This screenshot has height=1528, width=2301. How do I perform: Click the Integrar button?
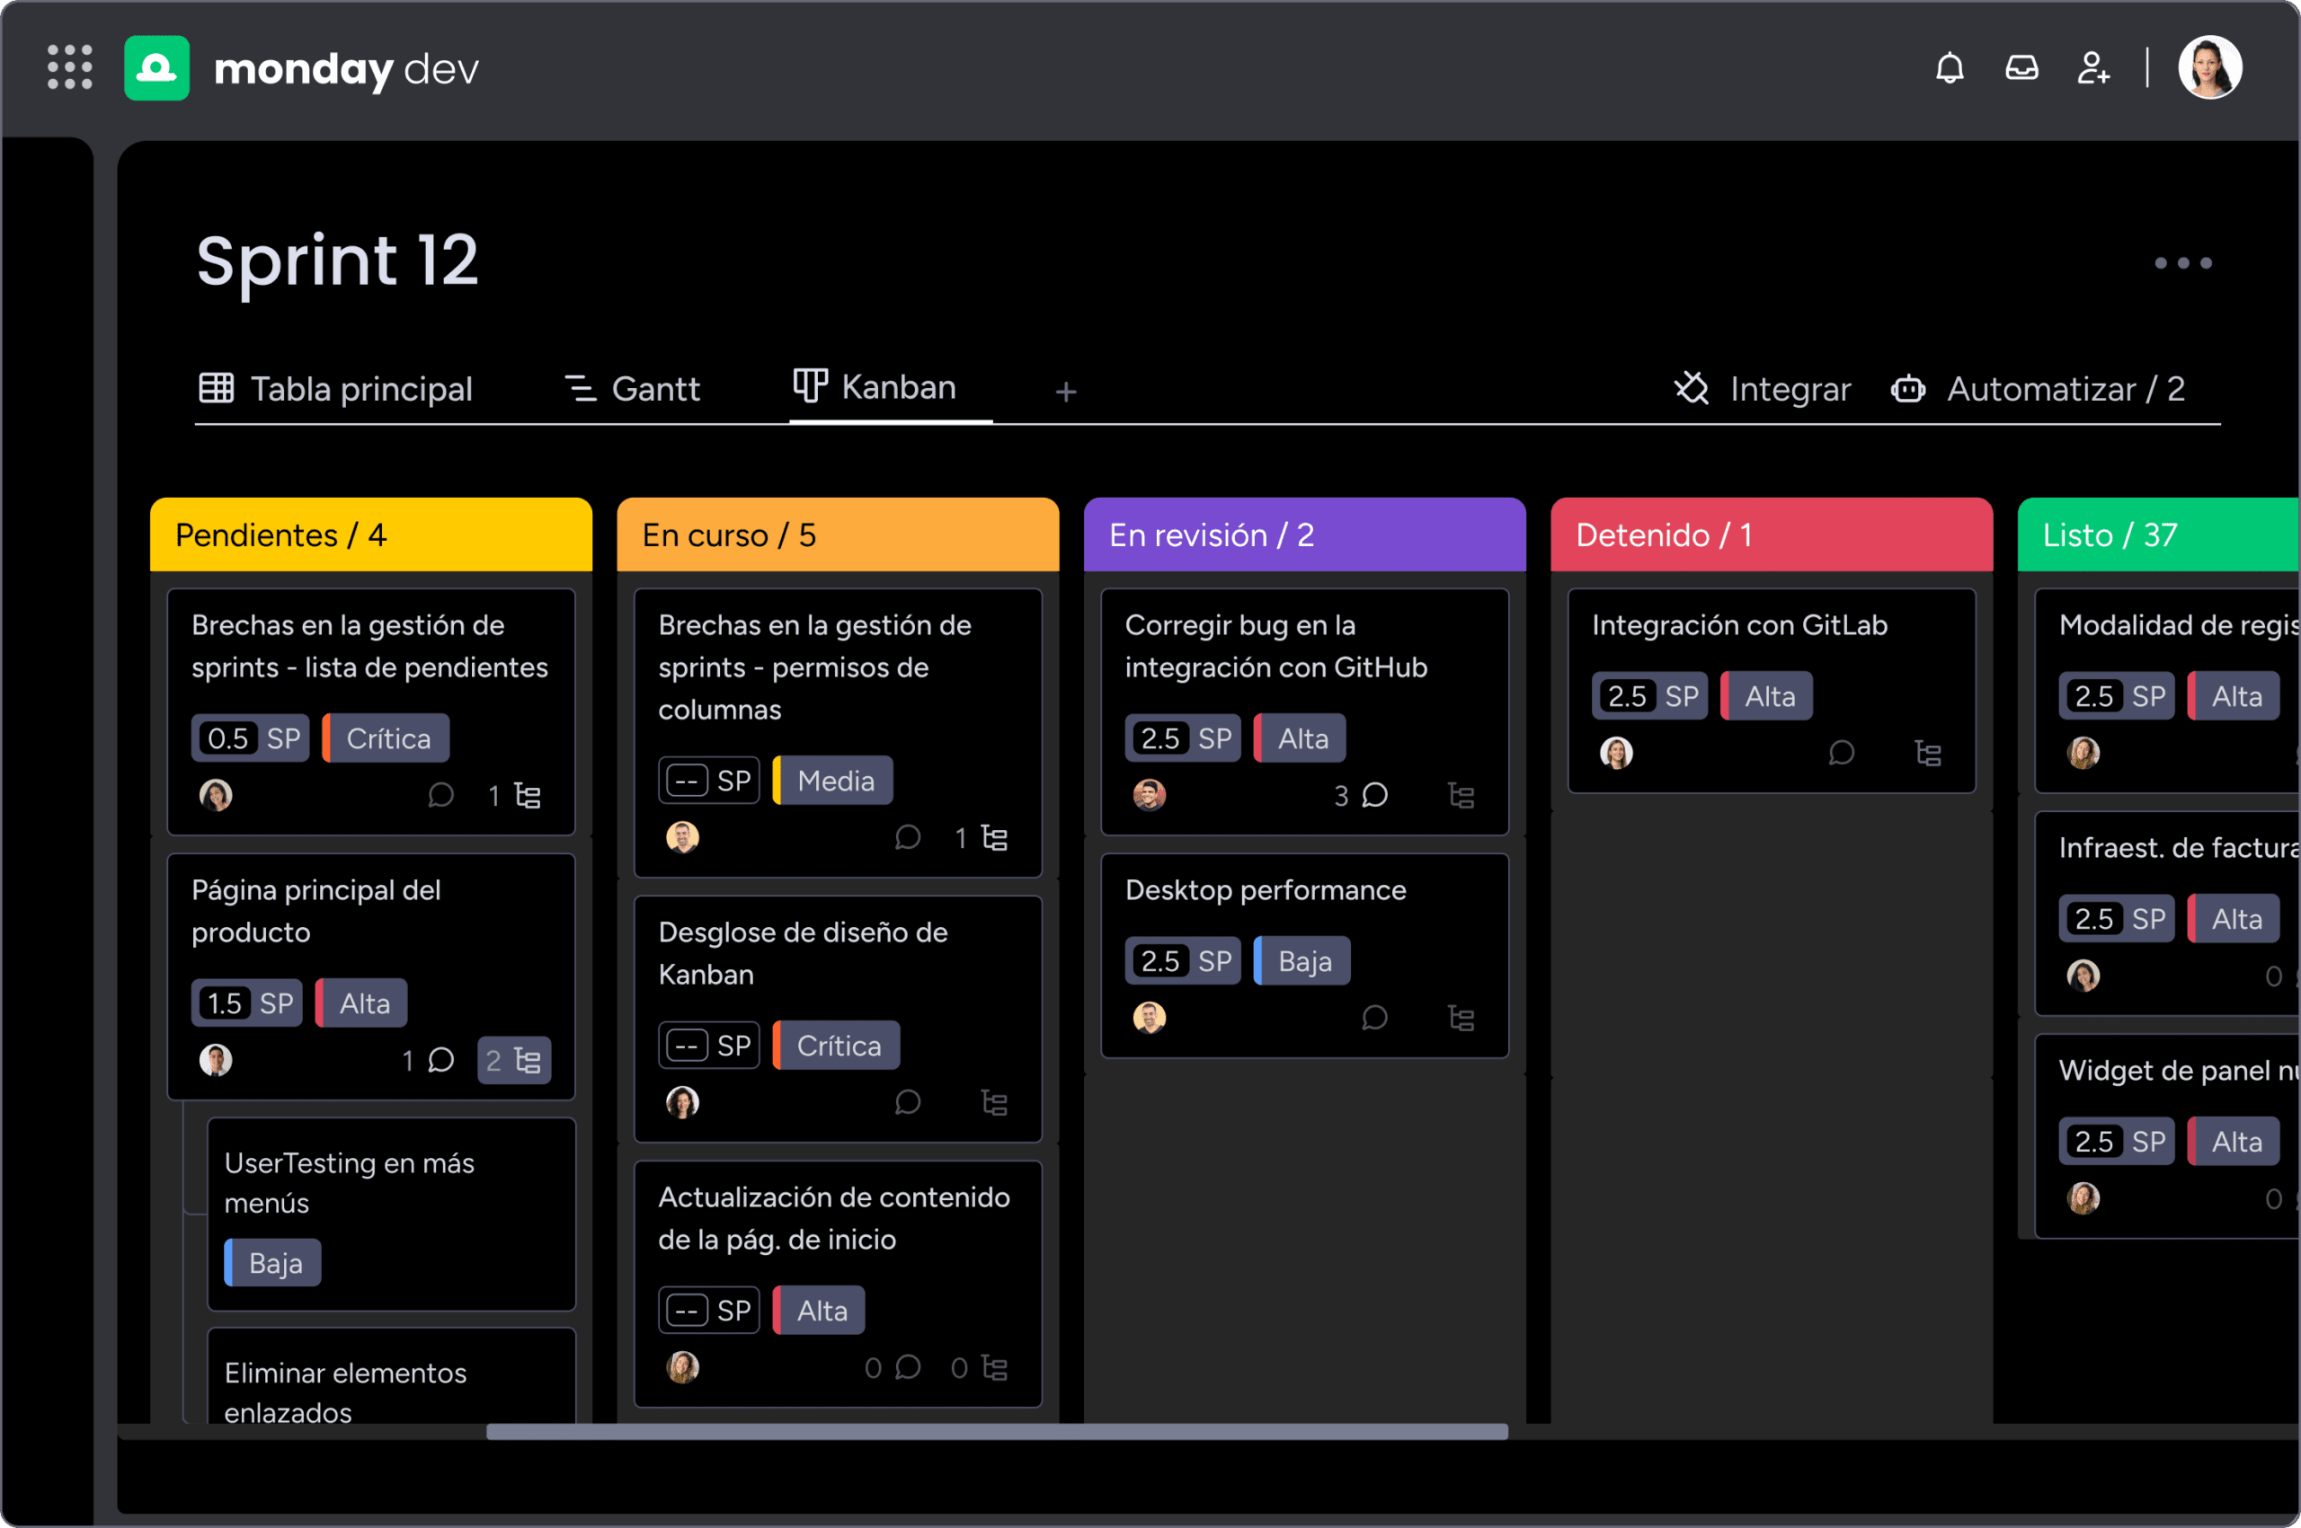tap(1763, 389)
